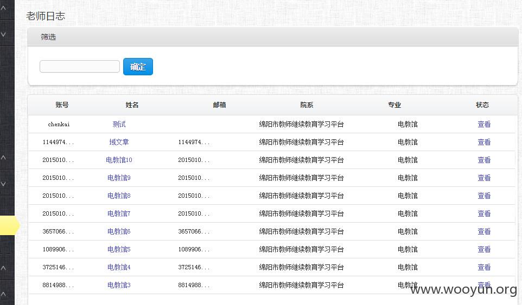Click account 8814988... in the 电教馆3 row
Image resolution: width=522 pixels, height=305 pixels.
click(58, 285)
